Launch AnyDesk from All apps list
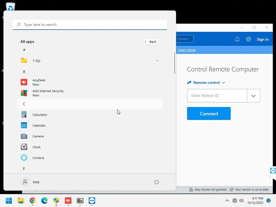 point(89,82)
